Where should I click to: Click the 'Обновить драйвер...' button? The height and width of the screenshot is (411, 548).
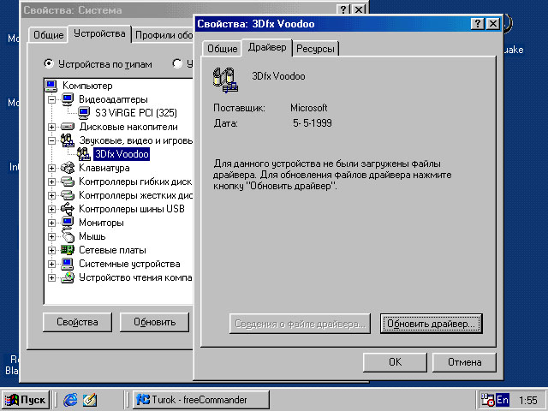(431, 324)
